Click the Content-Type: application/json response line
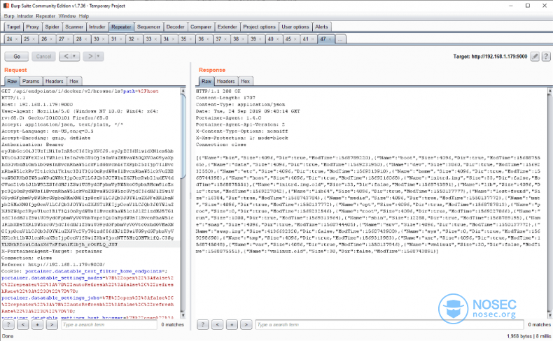The height and width of the screenshot is (341, 553). pyautogui.click(x=241, y=105)
